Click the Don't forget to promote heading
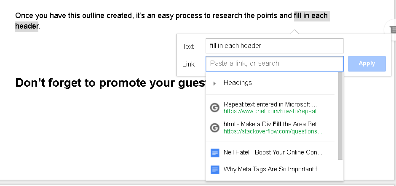 tap(110, 82)
